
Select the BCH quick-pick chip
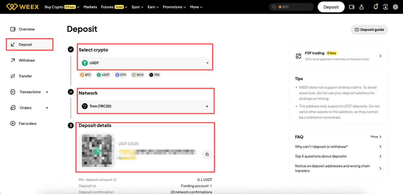pyautogui.click(x=138, y=75)
